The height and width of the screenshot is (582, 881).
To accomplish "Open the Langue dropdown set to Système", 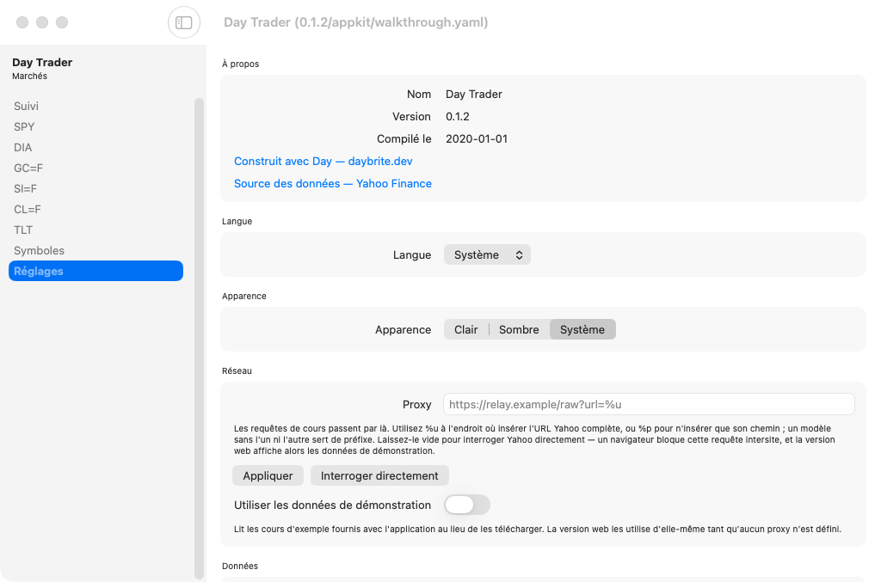I will (x=487, y=254).
